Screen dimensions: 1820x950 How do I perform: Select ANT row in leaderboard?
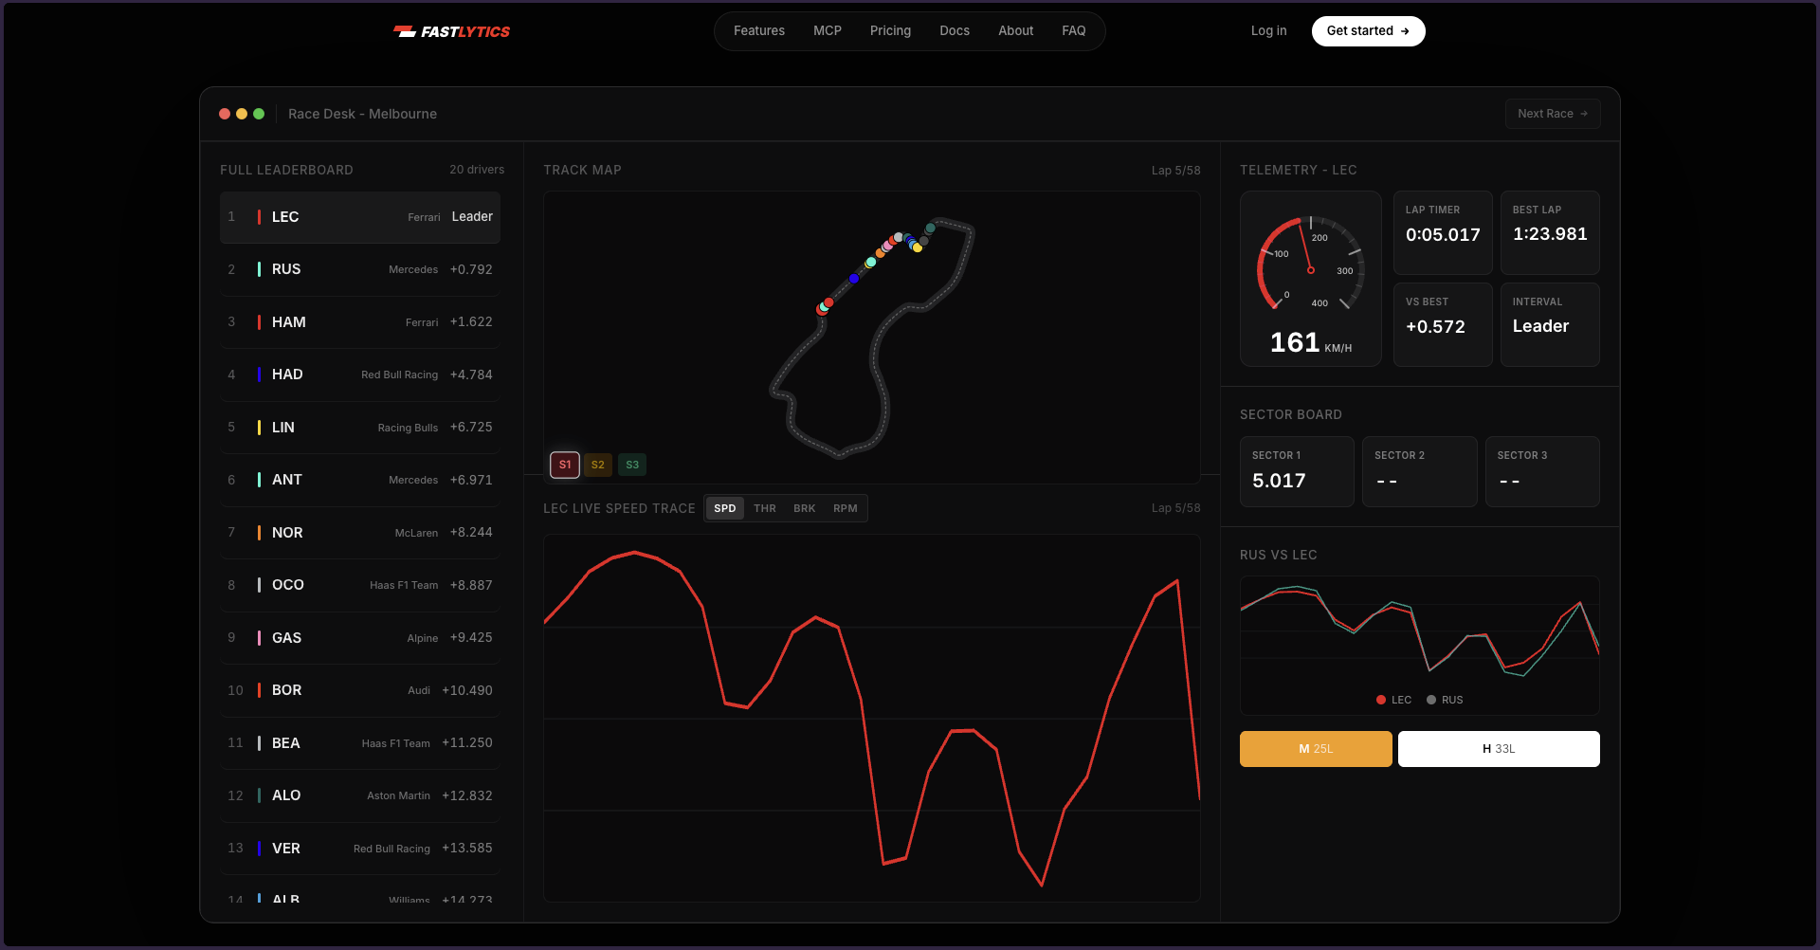click(x=360, y=480)
